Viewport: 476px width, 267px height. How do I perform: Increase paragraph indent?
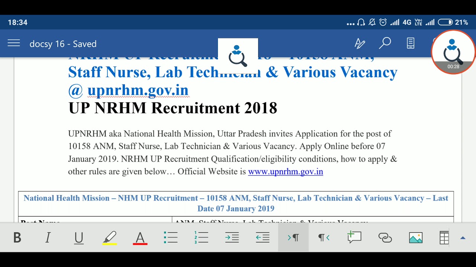[232, 238]
